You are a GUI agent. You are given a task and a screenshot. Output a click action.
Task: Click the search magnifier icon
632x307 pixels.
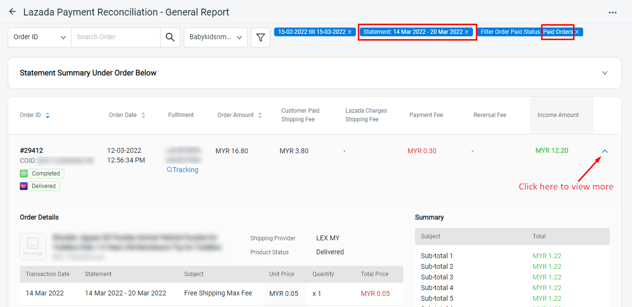pyautogui.click(x=170, y=37)
